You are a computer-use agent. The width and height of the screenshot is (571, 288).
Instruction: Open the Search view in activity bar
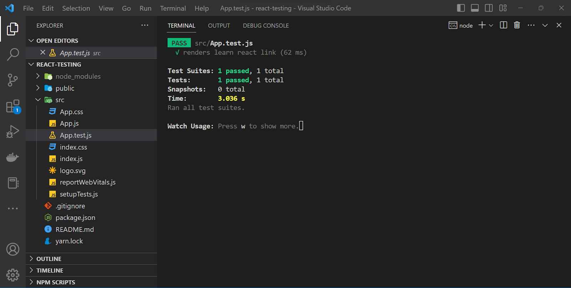tap(13, 55)
